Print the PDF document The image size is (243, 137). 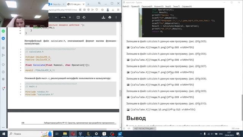pos(110,18)
